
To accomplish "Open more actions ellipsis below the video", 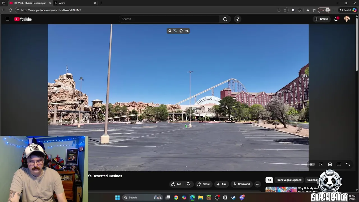I will click(258, 184).
